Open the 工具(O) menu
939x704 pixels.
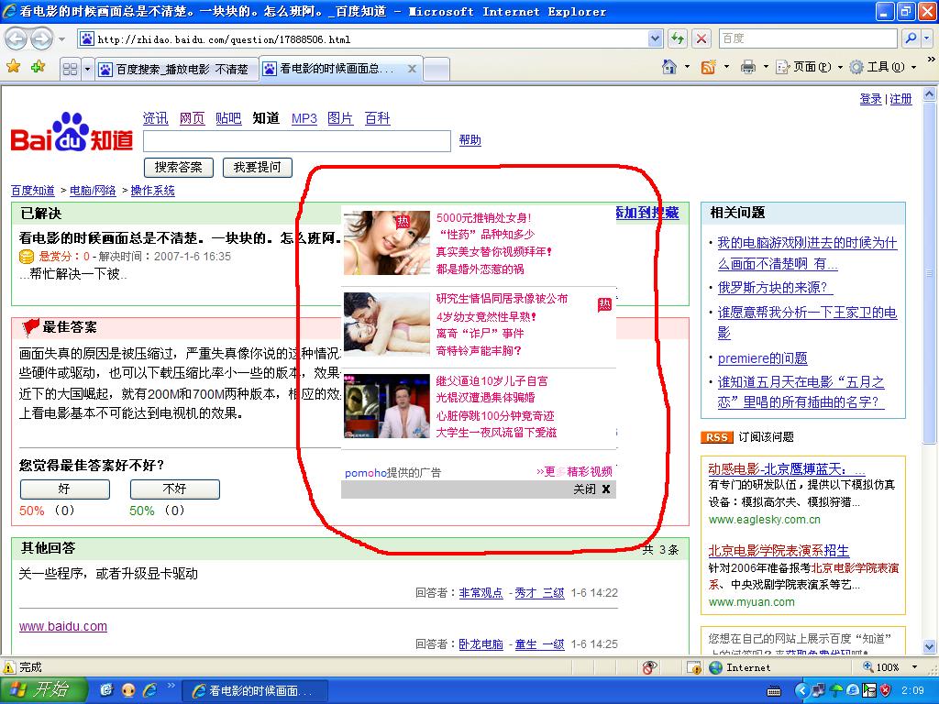coord(883,66)
